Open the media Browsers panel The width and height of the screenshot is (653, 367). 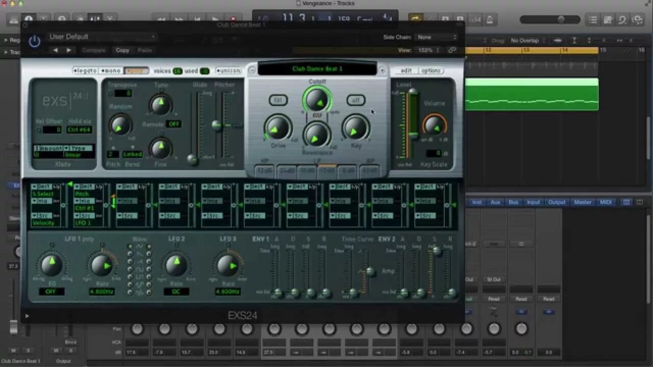[x=638, y=20]
